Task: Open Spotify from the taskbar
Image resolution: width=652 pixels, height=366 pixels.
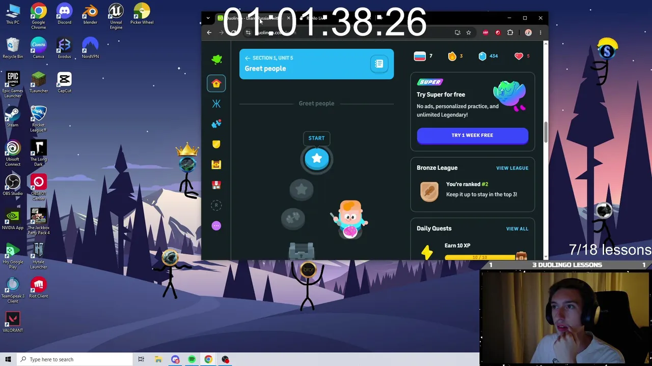Action: pos(192,359)
